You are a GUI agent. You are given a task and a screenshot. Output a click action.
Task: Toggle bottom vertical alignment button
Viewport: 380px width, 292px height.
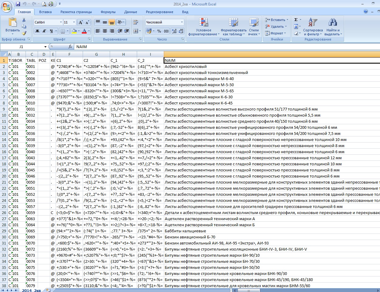pyautogui.click(x=112, y=22)
